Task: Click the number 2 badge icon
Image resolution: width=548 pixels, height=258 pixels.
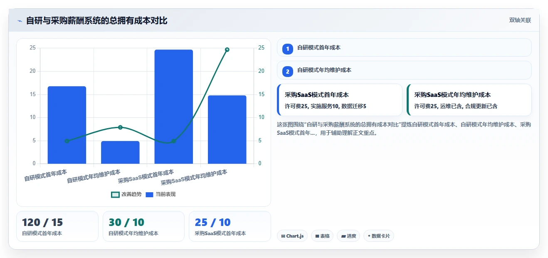Action: [288, 71]
